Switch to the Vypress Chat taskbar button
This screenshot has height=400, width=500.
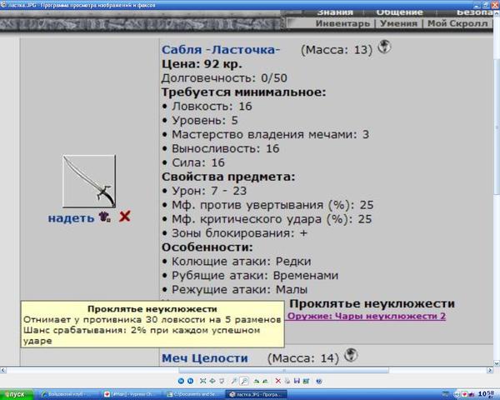click(x=130, y=394)
